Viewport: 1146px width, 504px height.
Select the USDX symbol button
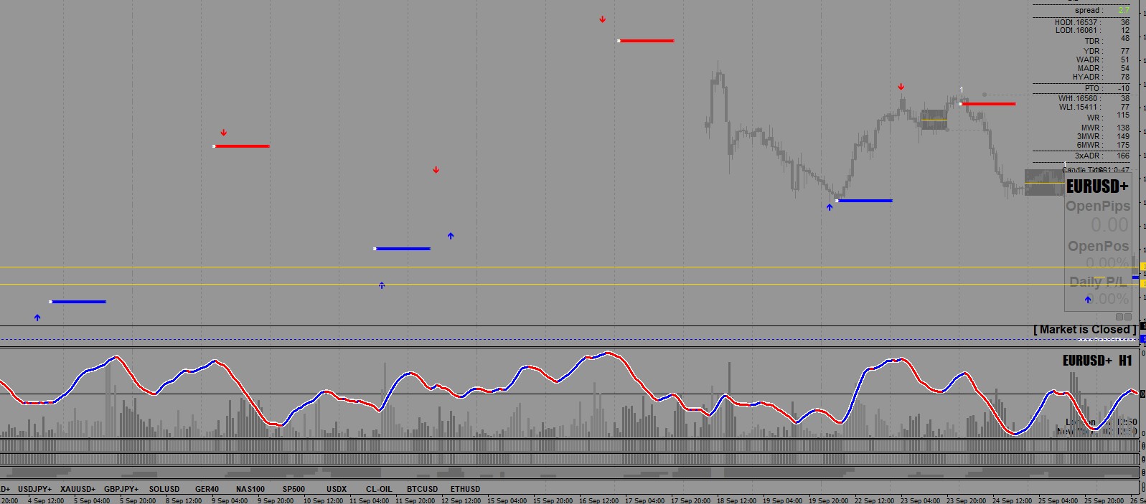click(337, 489)
